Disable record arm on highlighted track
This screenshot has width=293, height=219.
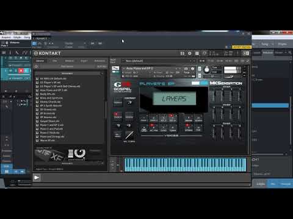coord(21,71)
